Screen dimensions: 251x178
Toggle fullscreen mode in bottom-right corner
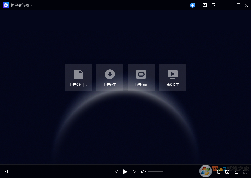point(245,172)
